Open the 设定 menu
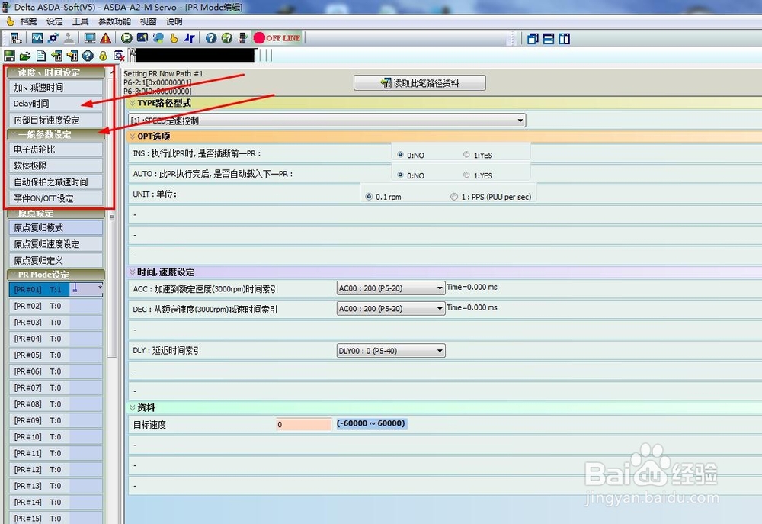The image size is (762, 524). click(x=54, y=21)
